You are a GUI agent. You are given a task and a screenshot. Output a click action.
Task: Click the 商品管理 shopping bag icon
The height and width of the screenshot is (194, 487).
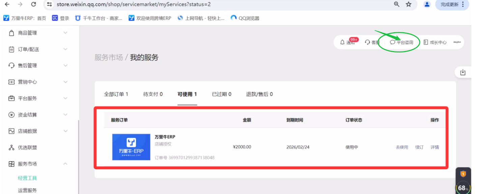[11, 33]
